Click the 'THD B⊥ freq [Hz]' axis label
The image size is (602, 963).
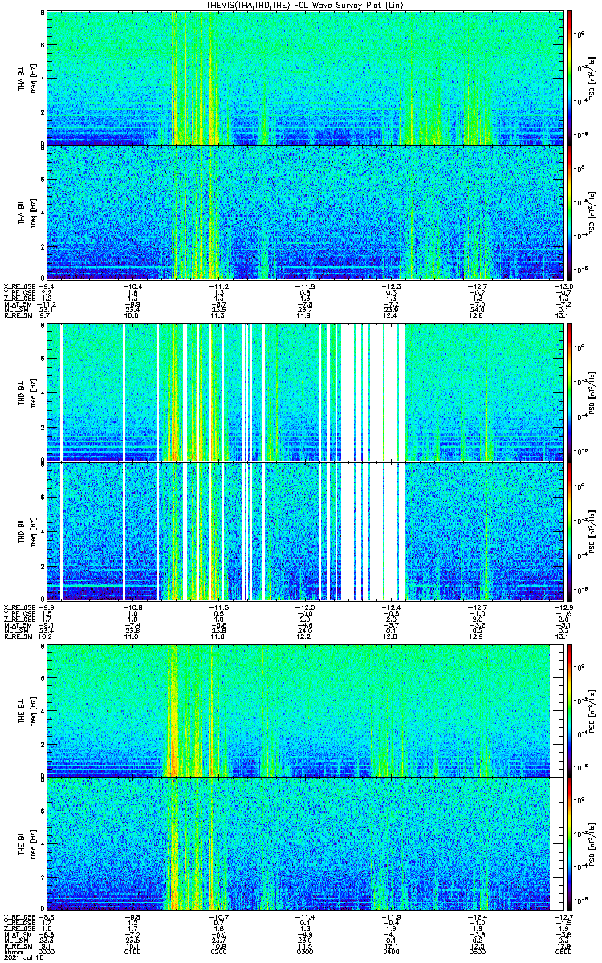click(27, 393)
